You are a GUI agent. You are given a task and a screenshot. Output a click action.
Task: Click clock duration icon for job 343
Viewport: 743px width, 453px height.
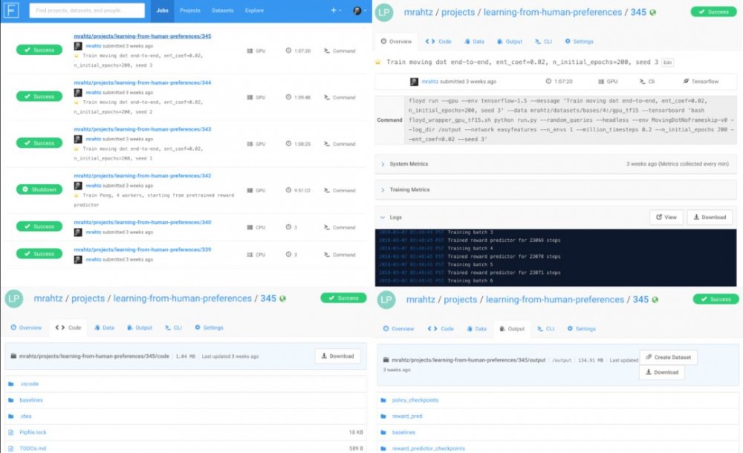[x=288, y=143]
